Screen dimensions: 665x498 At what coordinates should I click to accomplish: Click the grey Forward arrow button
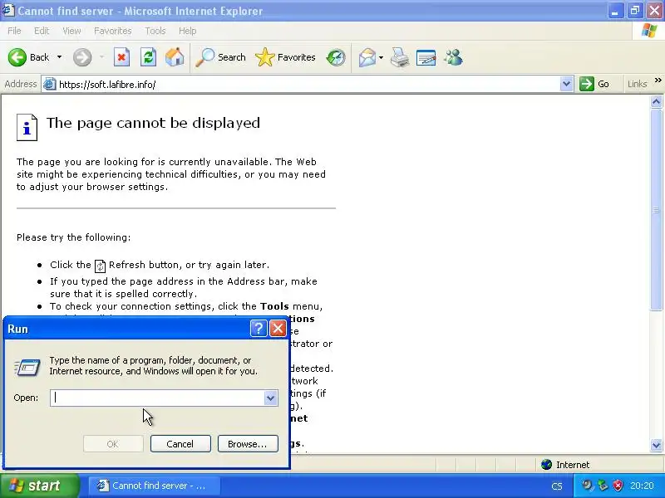coord(81,57)
